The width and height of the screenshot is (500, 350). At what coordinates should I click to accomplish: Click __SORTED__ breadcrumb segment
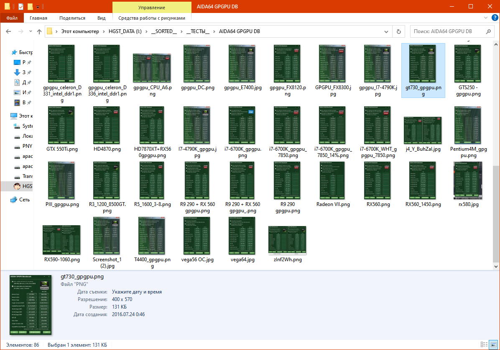[164, 31]
